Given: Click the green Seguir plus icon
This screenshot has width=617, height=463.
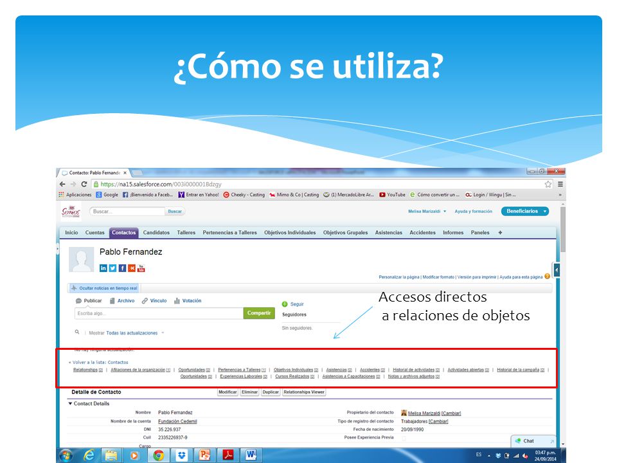Looking at the screenshot, I should 285,304.
